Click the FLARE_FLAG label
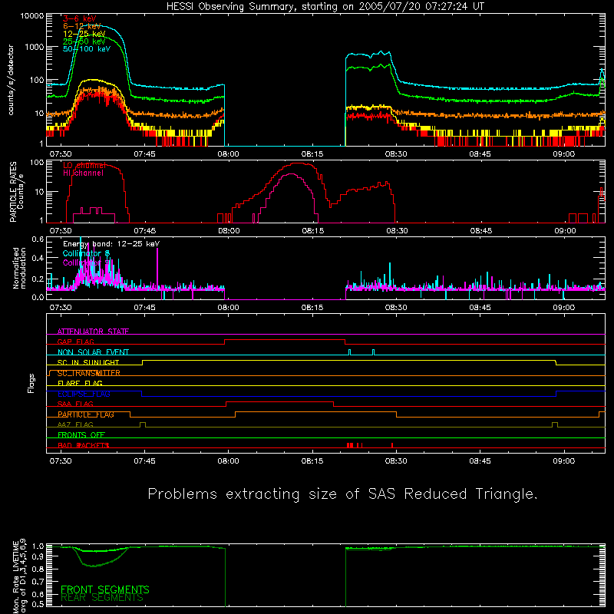This screenshot has height=614, width=614. pos(80,383)
